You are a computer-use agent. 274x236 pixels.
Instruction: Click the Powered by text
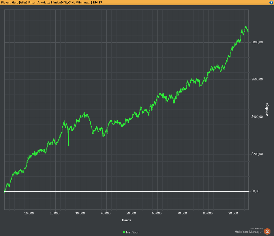click(256, 229)
